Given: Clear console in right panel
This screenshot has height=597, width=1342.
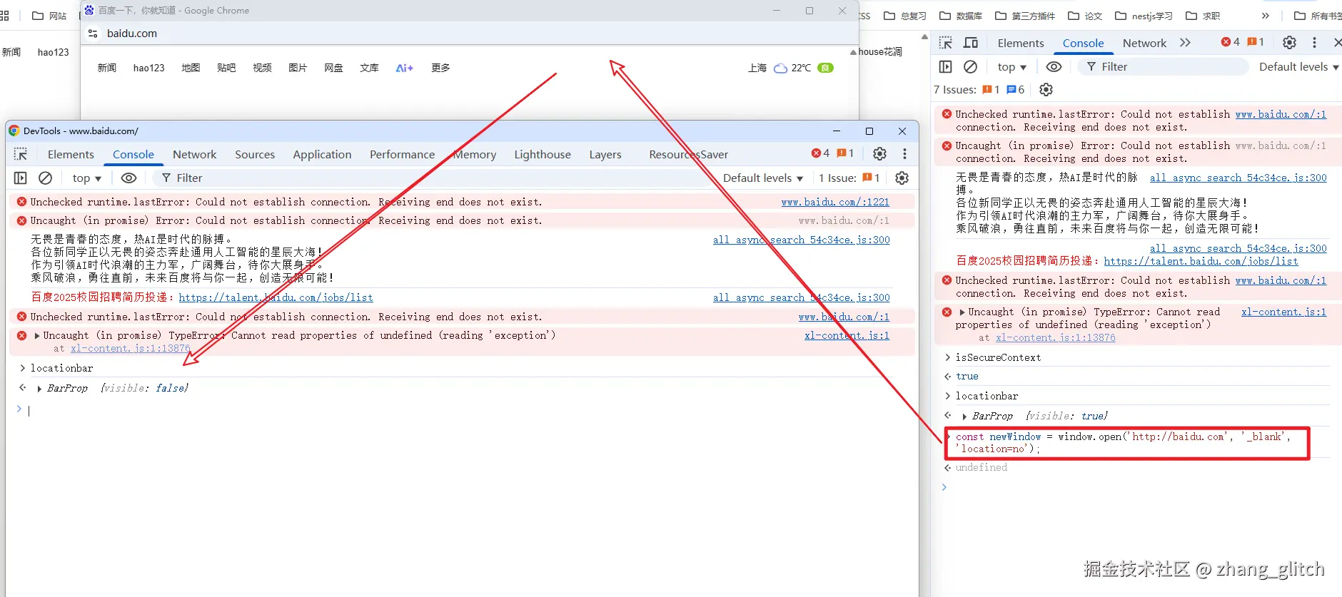Looking at the screenshot, I should pyautogui.click(x=970, y=66).
